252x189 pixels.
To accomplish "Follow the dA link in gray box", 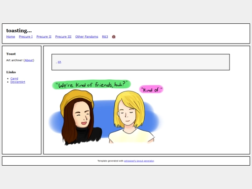I will pos(59,62).
